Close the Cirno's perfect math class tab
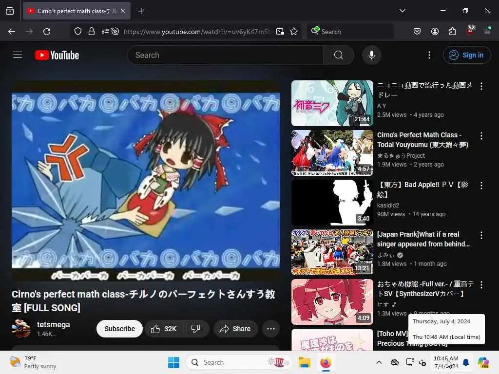 pyautogui.click(x=123, y=11)
